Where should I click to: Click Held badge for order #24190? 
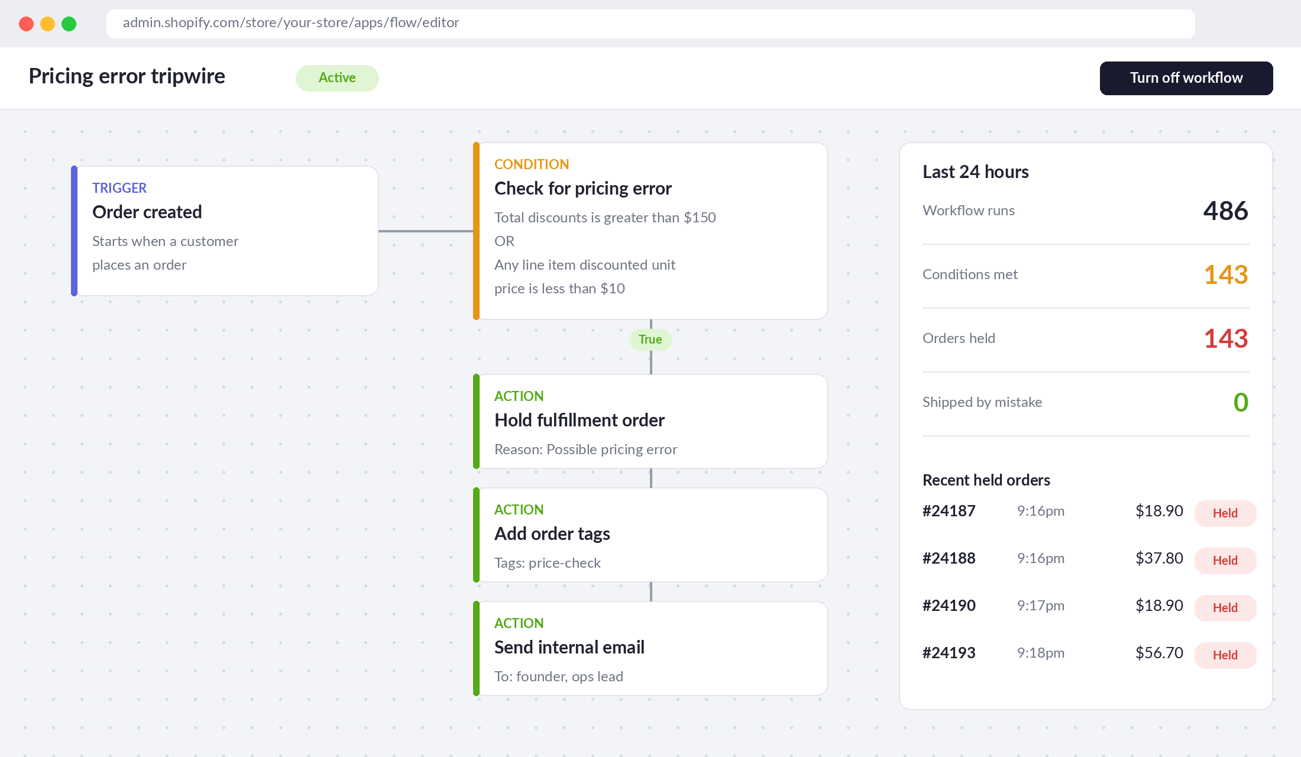1225,608
